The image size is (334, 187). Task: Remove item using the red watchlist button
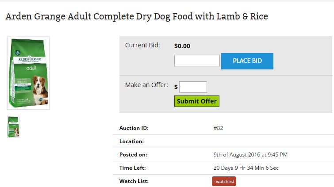(224, 181)
